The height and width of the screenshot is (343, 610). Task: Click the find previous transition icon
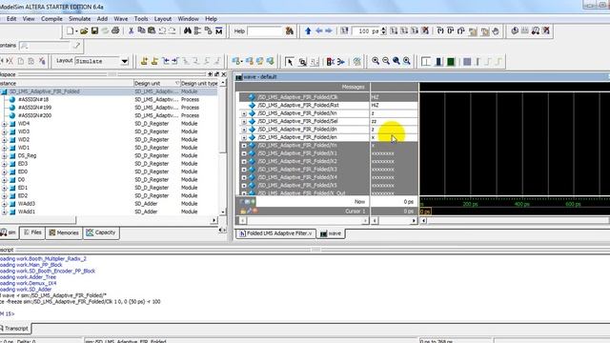tap(166, 61)
